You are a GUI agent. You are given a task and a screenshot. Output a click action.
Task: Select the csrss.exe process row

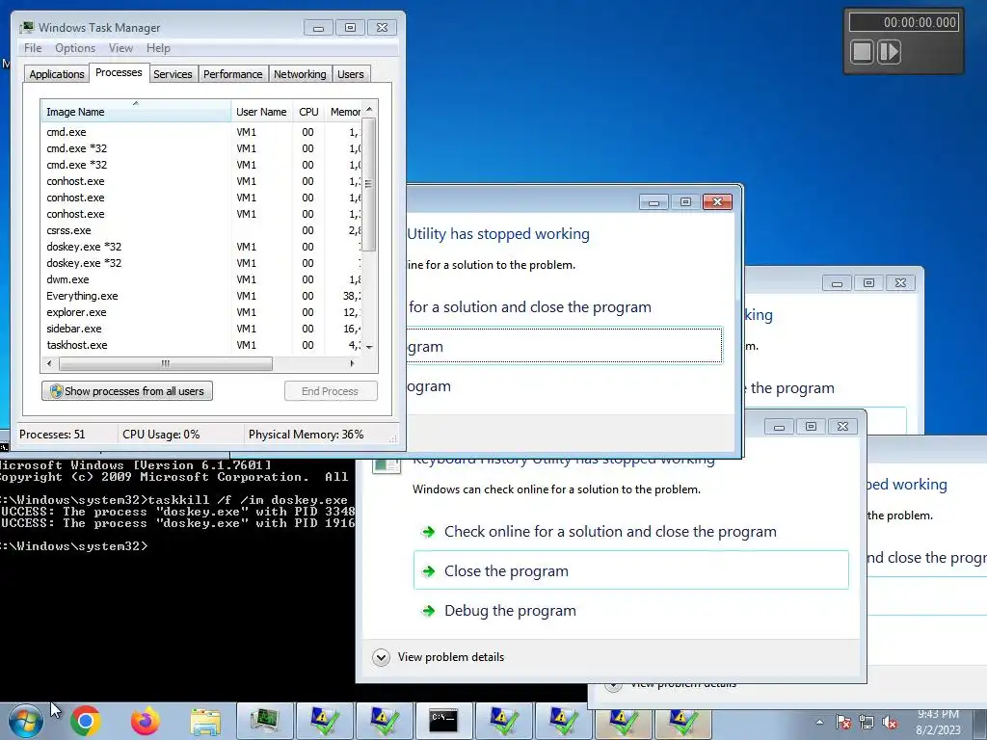tap(201, 230)
